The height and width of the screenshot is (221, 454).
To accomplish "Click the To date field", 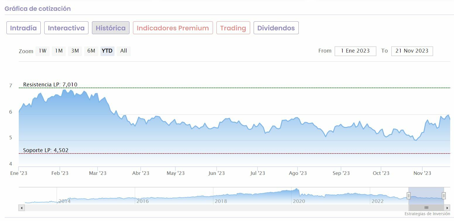I will (412, 51).
